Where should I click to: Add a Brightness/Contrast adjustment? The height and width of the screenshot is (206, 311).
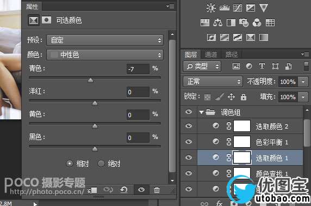211,8
